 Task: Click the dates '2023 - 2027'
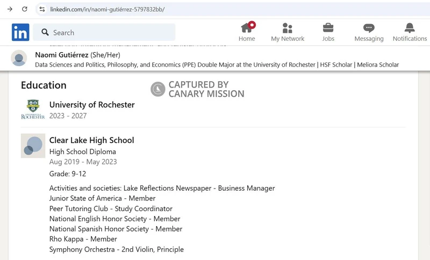coord(68,116)
